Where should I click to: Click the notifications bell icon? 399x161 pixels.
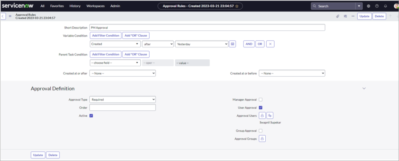(385, 6)
